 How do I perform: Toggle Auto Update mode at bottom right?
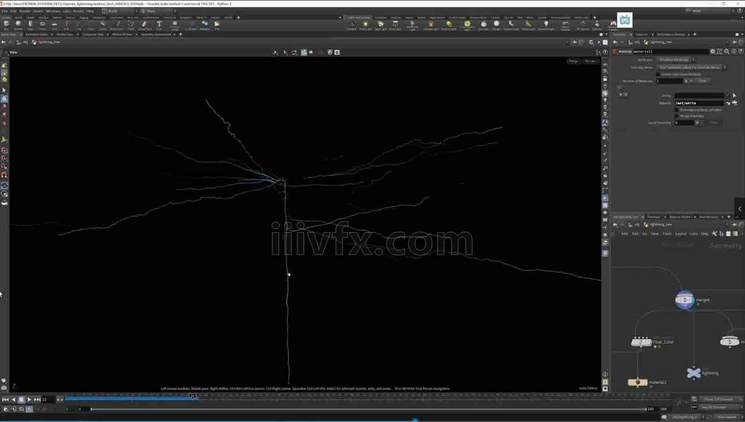click(x=727, y=417)
